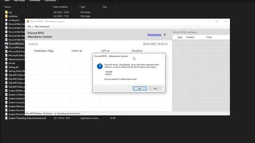
Task: Click the @ Server status bar entry
Action: click(x=48, y=114)
